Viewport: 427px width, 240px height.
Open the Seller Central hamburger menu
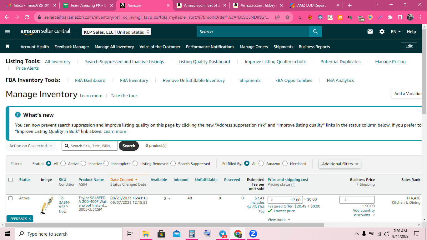[x=8, y=32]
